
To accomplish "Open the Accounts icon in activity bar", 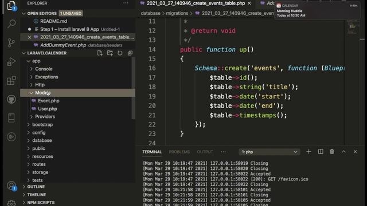I will [11, 186].
